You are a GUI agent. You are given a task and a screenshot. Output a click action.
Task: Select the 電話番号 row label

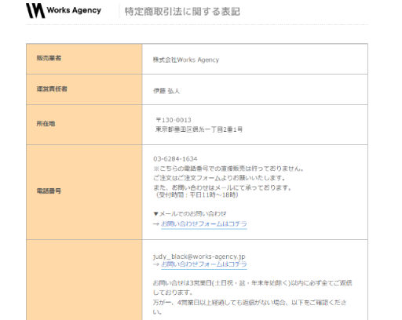(49, 191)
